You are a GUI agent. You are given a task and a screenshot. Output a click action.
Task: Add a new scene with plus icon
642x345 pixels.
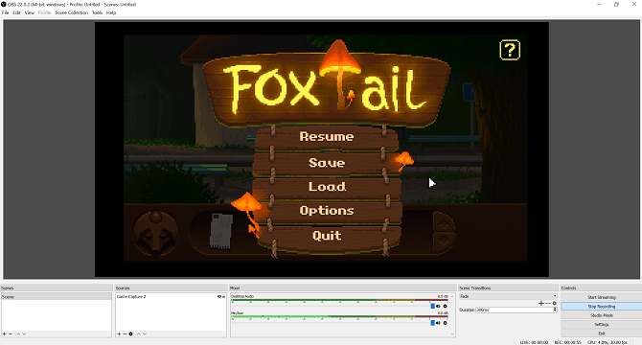(x=5, y=333)
